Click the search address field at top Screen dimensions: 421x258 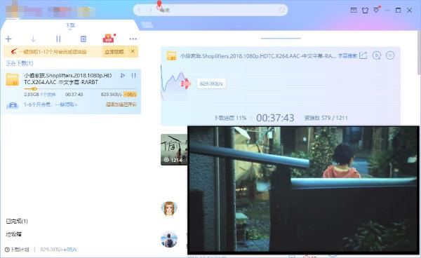tap(210, 10)
